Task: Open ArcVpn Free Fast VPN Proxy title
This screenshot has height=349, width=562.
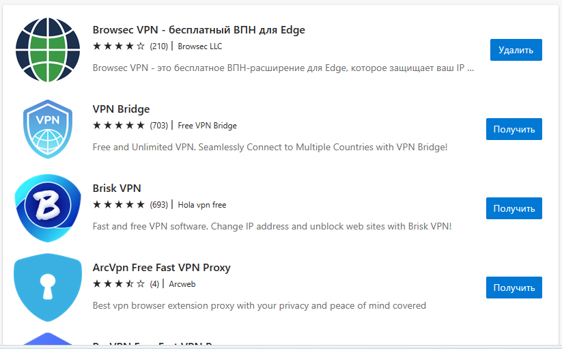Action: (161, 268)
